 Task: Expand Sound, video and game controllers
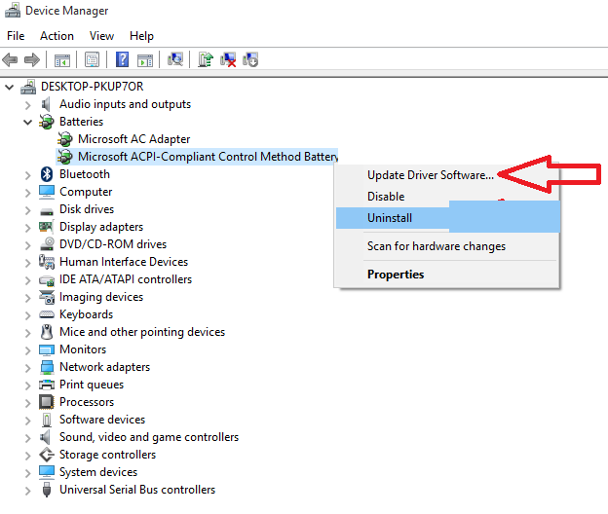[27, 438]
